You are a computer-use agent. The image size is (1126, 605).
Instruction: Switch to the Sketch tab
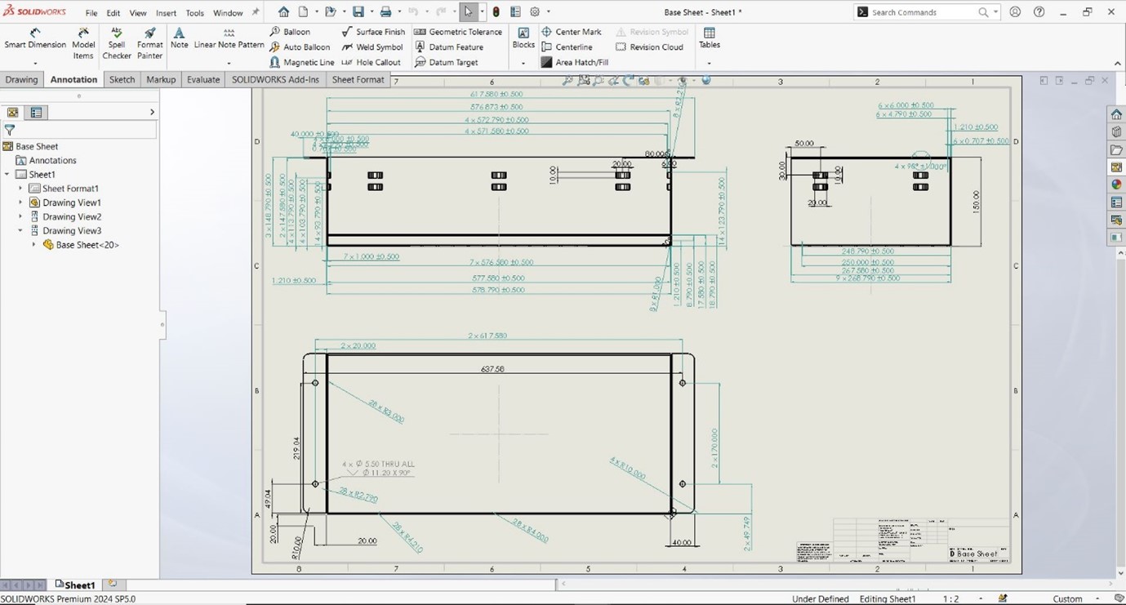(122, 79)
